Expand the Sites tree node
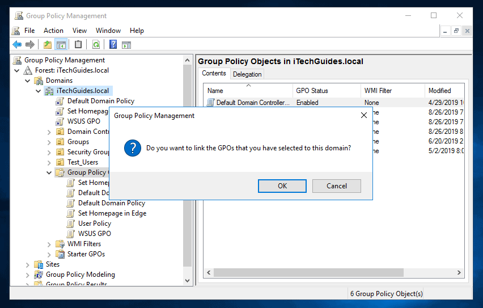This screenshot has height=308, width=483. pos(28,264)
